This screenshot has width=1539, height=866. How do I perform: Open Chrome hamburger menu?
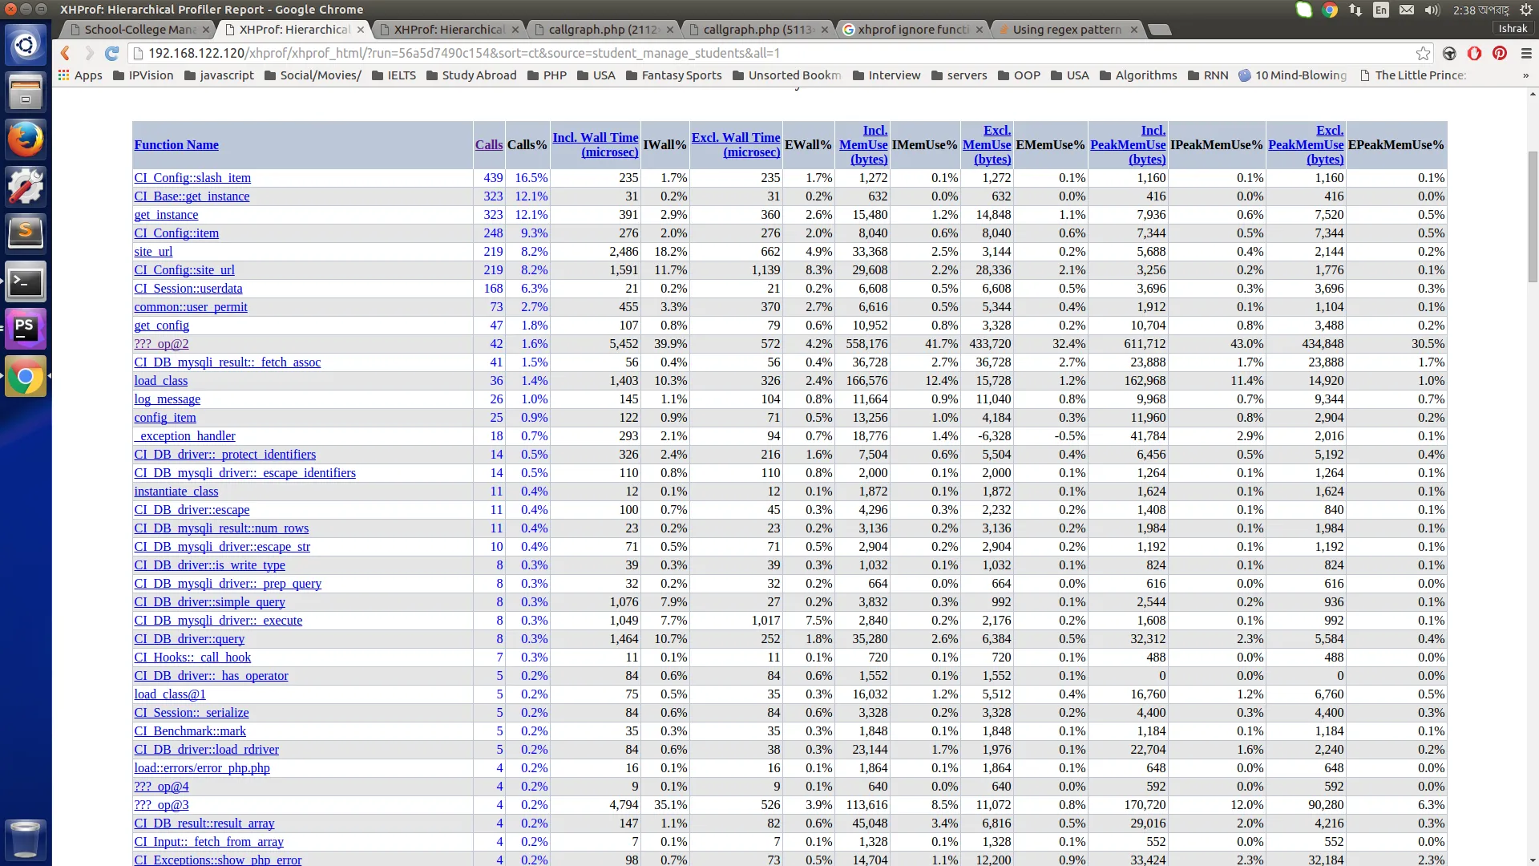click(1526, 53)
